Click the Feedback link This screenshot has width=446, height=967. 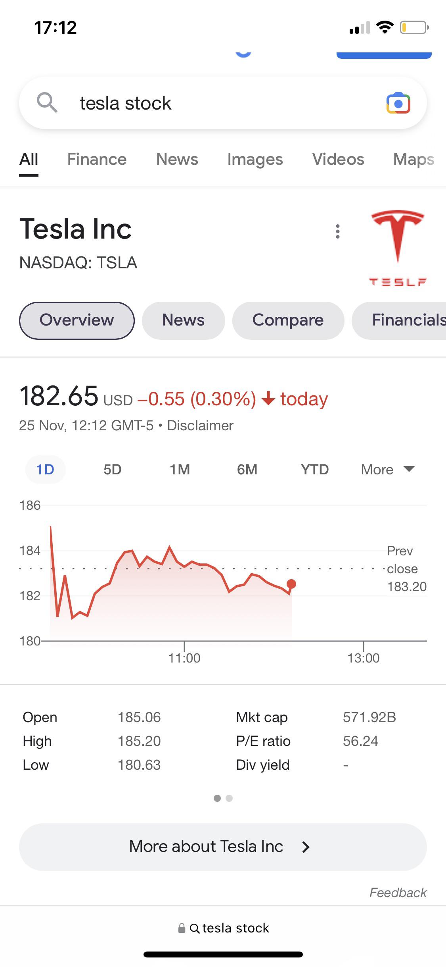click(x=398, y=893)
